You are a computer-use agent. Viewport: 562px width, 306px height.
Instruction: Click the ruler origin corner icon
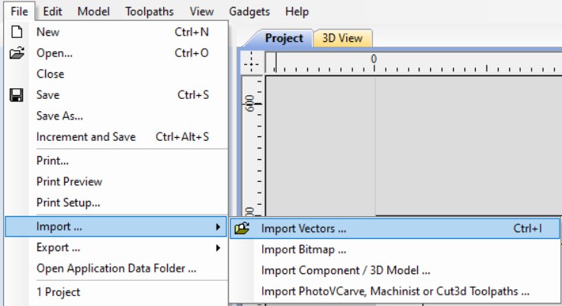coord(250,63)
